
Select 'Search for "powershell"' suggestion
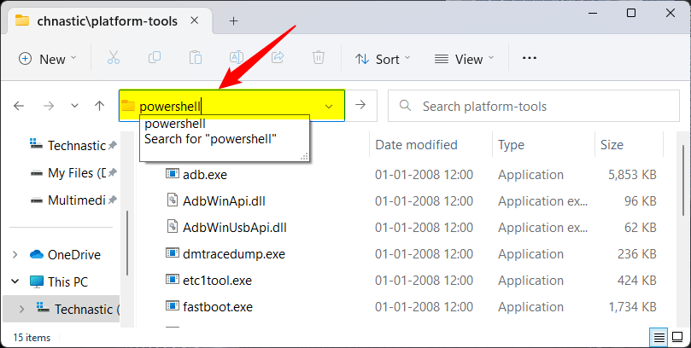pyautogui.click(x=210, y=139)
